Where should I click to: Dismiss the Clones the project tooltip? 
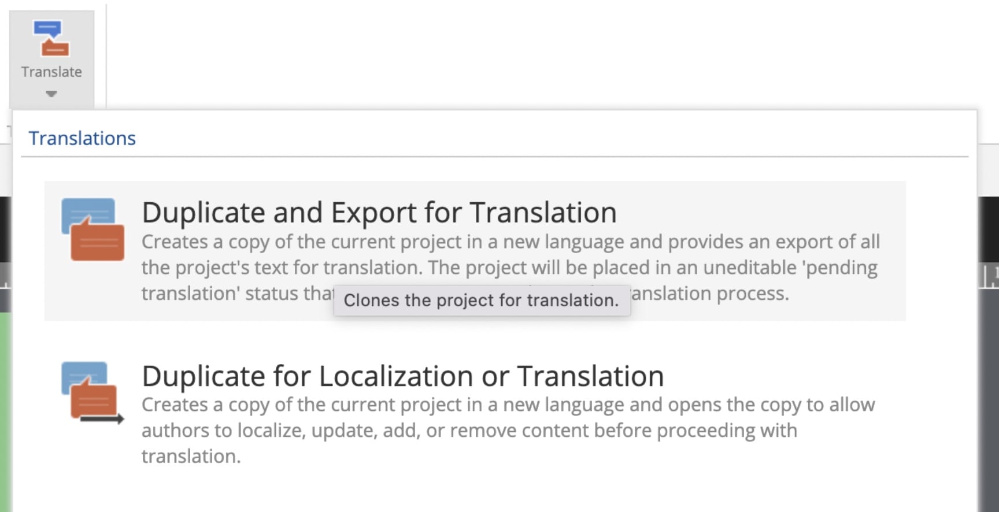click(x=482, y=300)
